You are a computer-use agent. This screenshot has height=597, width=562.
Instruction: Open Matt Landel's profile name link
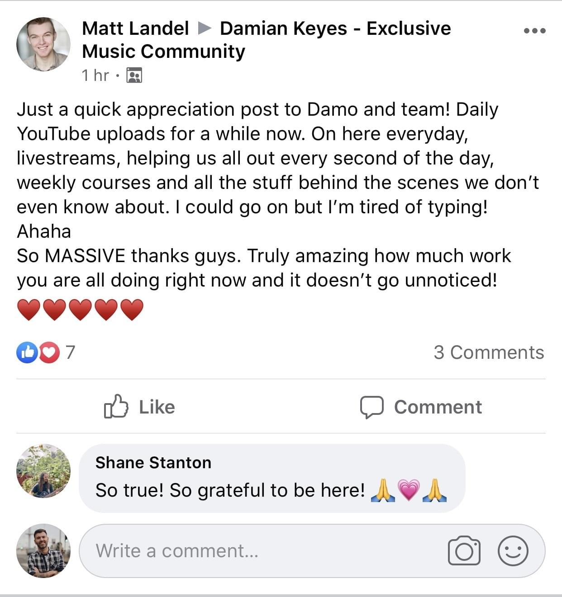pos(135,28)
